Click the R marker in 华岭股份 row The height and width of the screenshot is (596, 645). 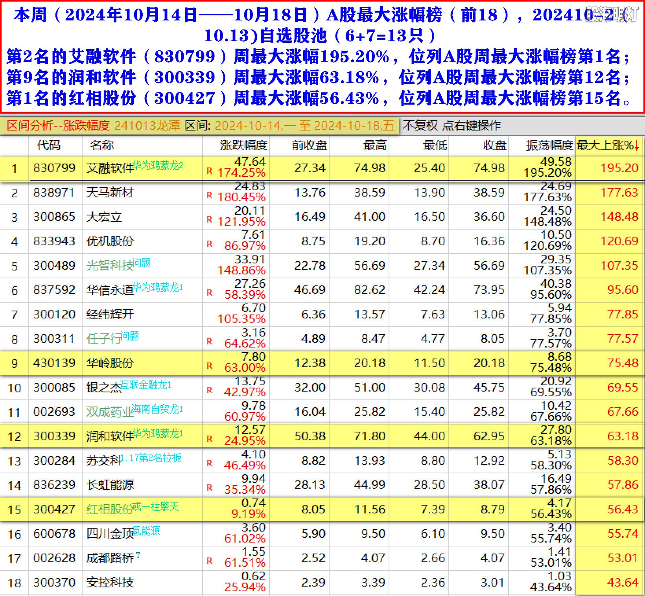pyautogui.click(x=209, y=366)
